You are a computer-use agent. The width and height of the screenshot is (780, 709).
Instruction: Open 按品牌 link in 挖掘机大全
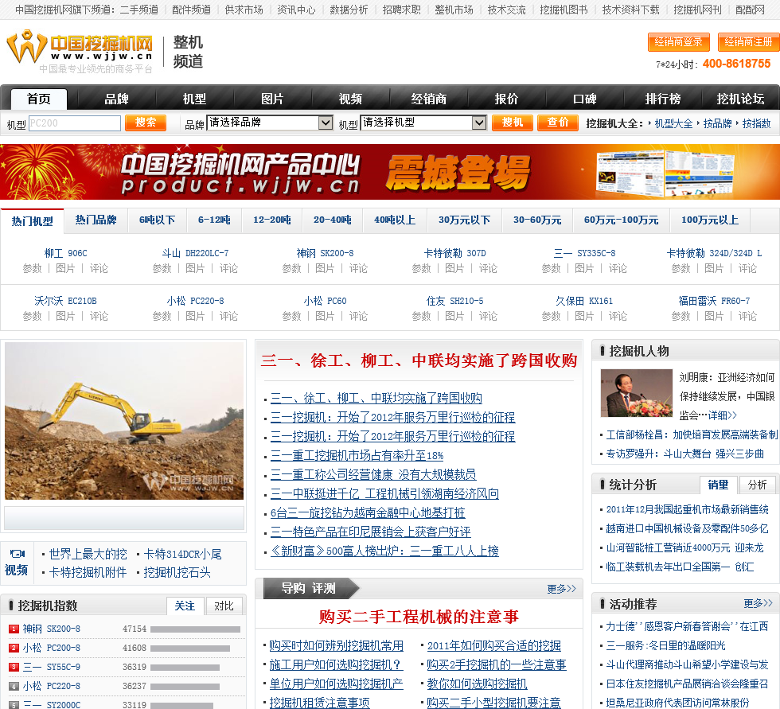pyautogui.click(x=717, y=123)
